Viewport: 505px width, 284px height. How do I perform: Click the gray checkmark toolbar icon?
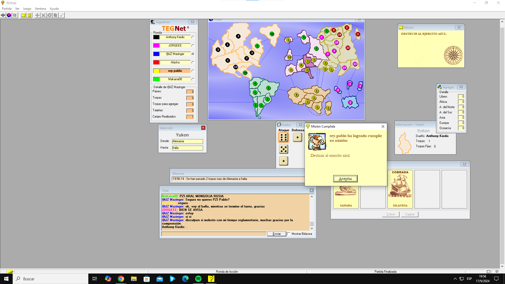[x=61, y=15]
